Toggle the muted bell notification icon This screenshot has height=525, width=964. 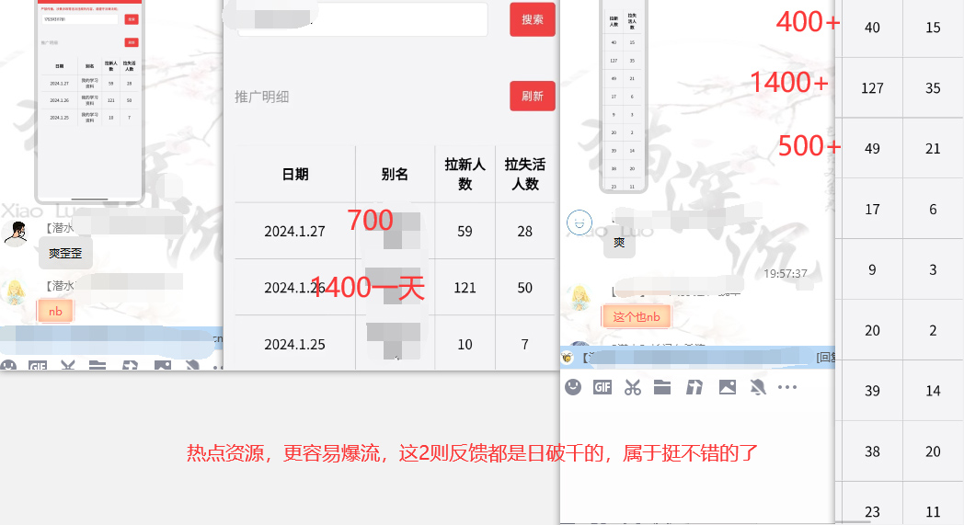pos(757,387)
